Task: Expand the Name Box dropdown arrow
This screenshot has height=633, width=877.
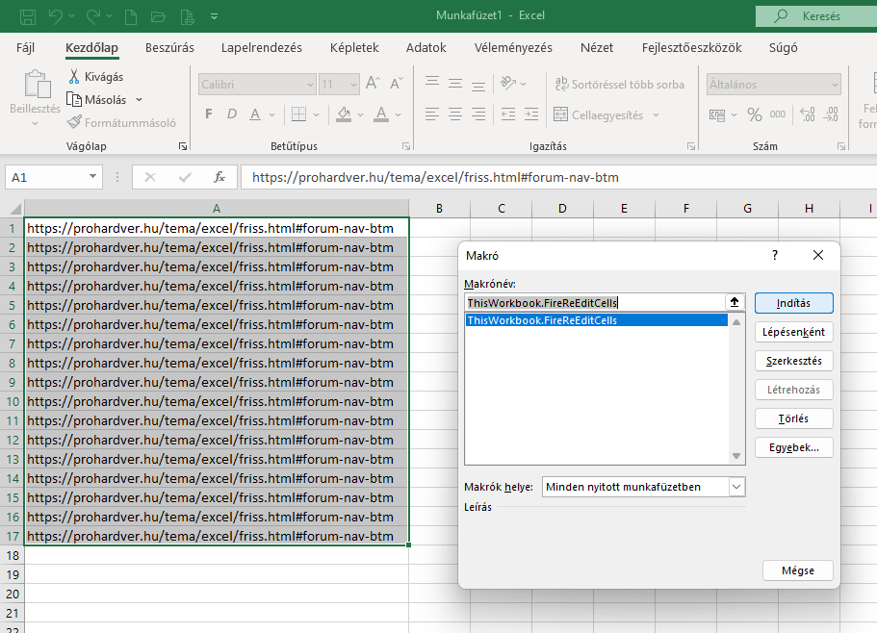Action: [x=92, y=177]
